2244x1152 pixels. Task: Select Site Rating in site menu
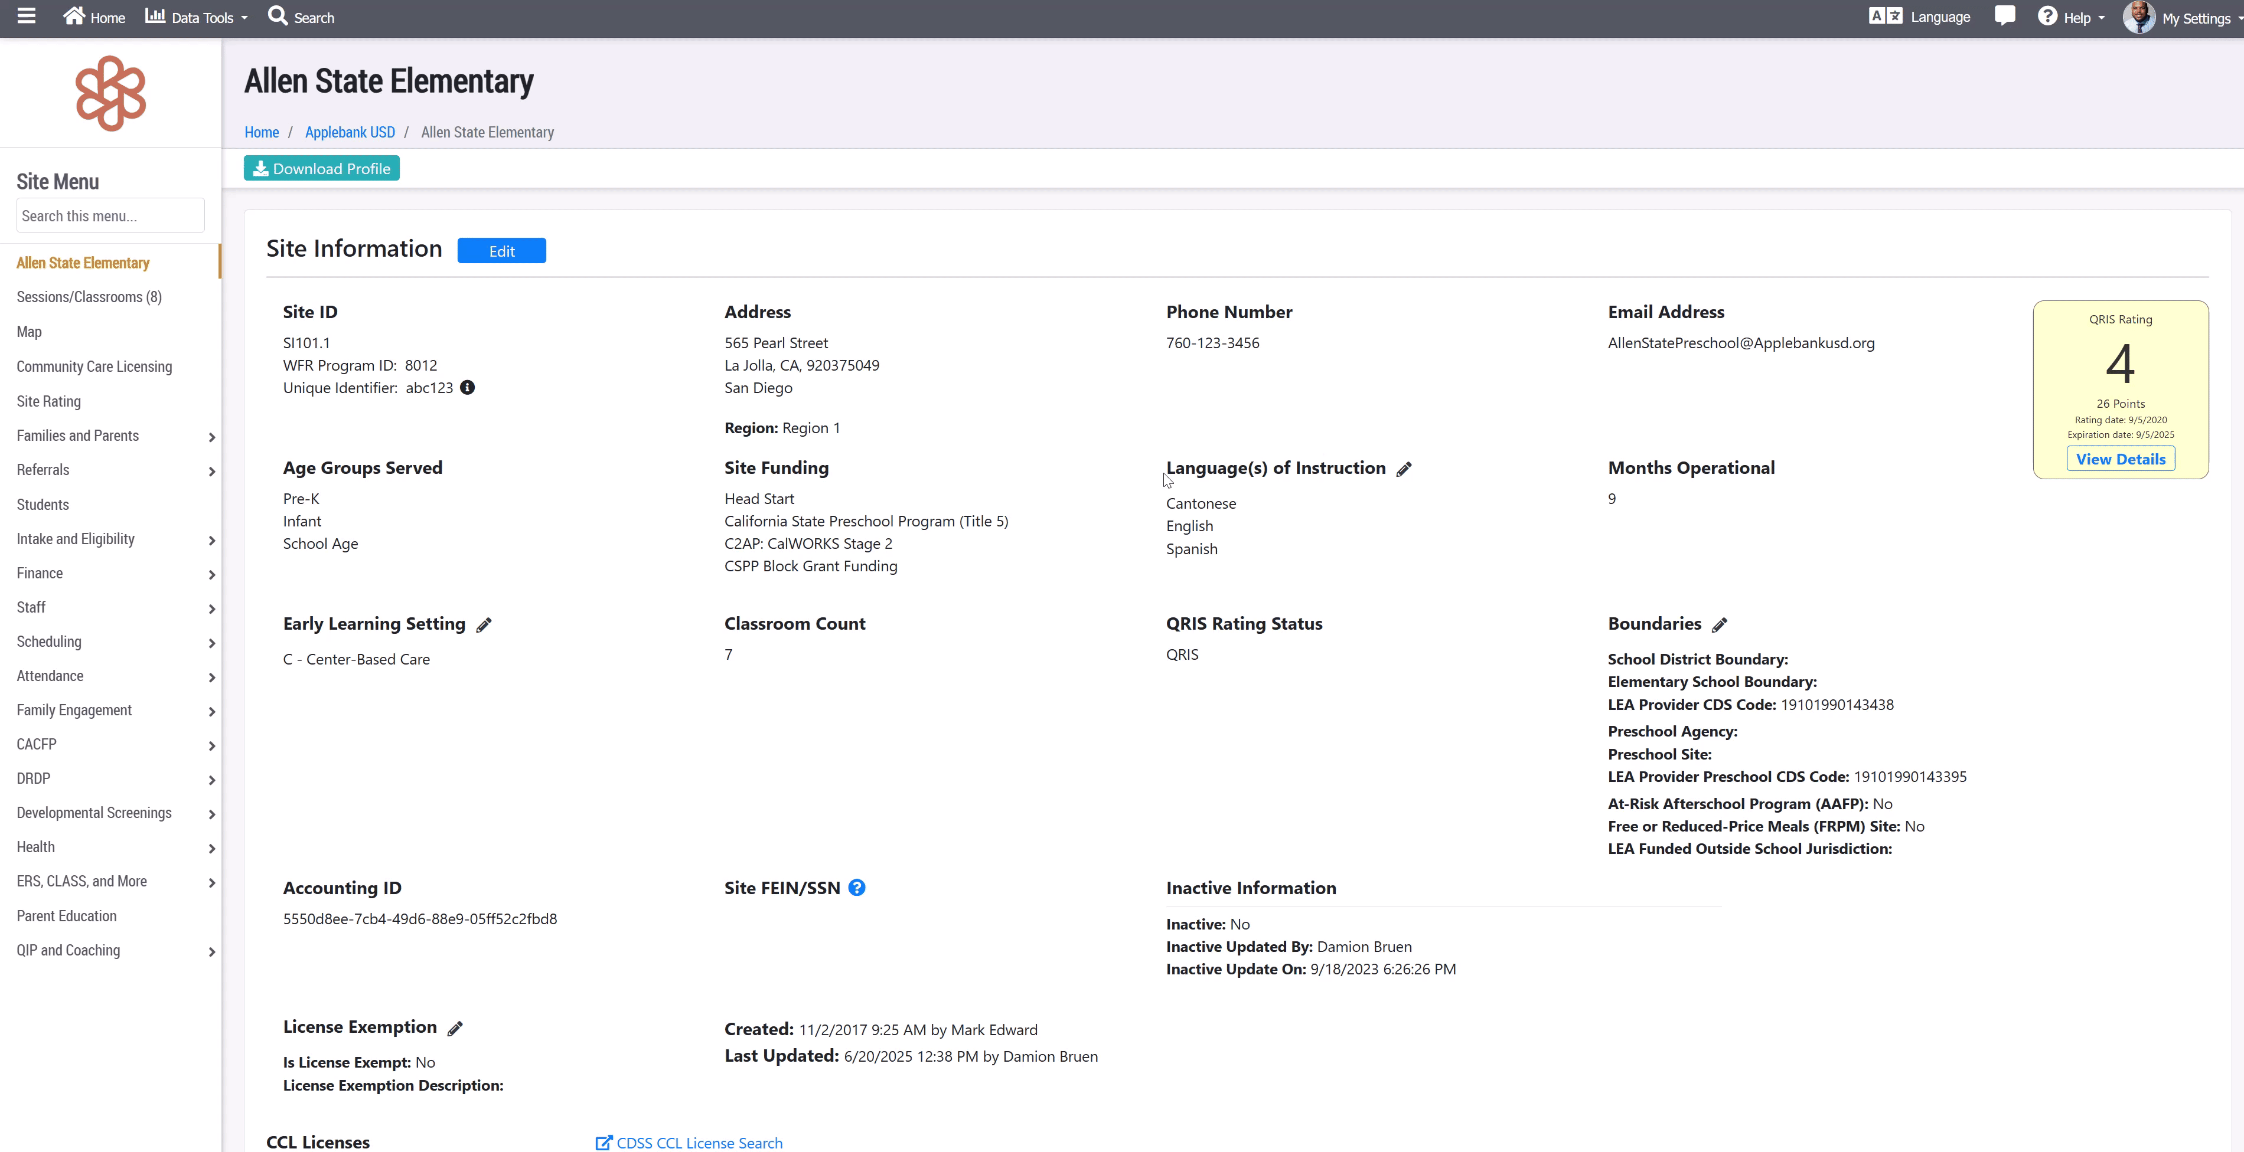click(x=49, y=401)
